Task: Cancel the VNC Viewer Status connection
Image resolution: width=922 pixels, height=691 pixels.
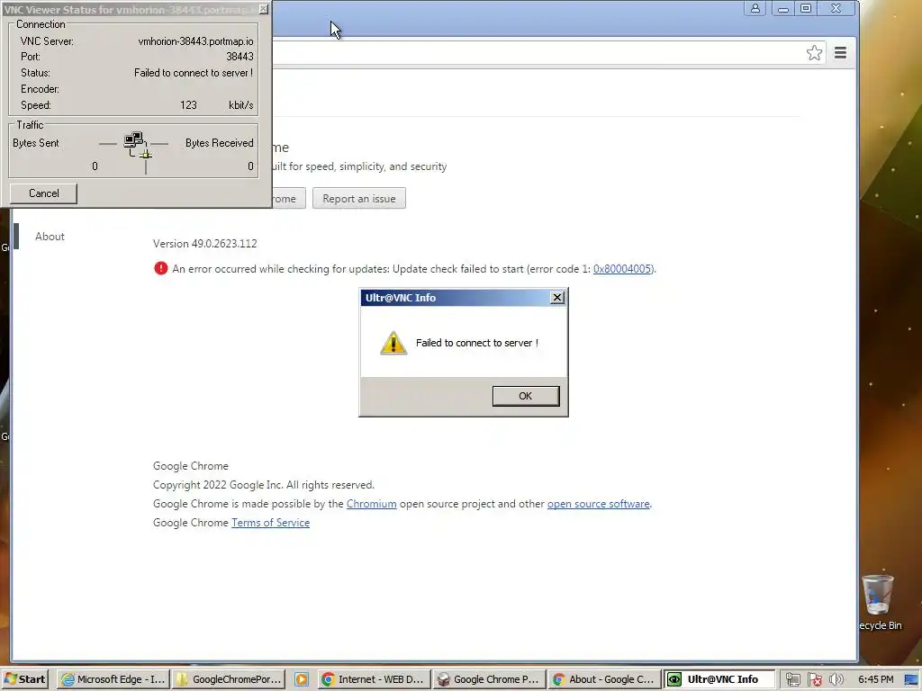Action: [43, 193]
